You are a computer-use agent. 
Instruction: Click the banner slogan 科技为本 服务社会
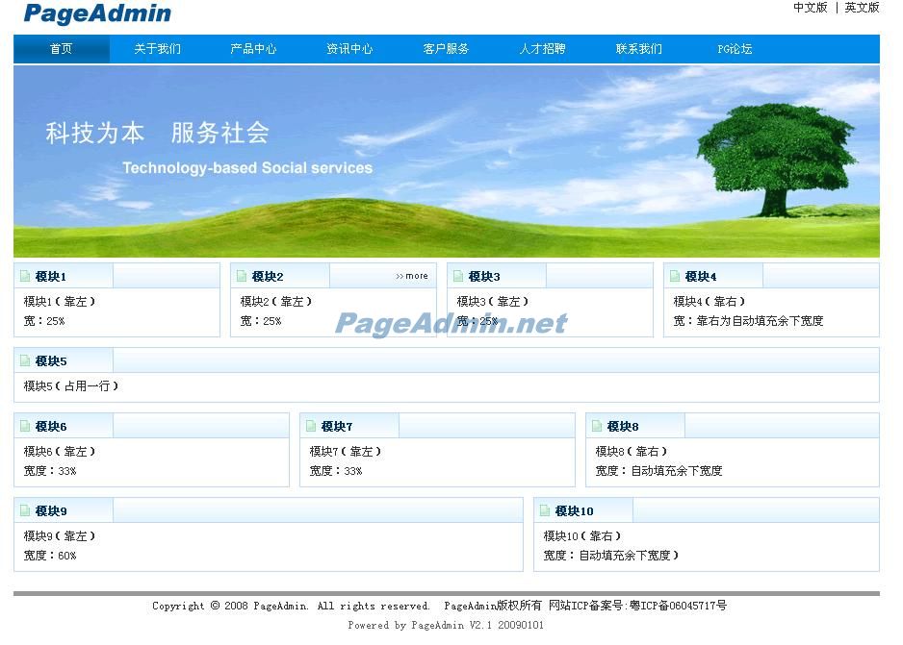(x=157, y=133)
